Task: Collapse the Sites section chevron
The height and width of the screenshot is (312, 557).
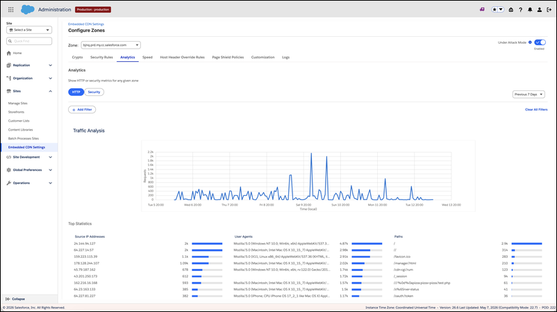Action: point(51,91)
